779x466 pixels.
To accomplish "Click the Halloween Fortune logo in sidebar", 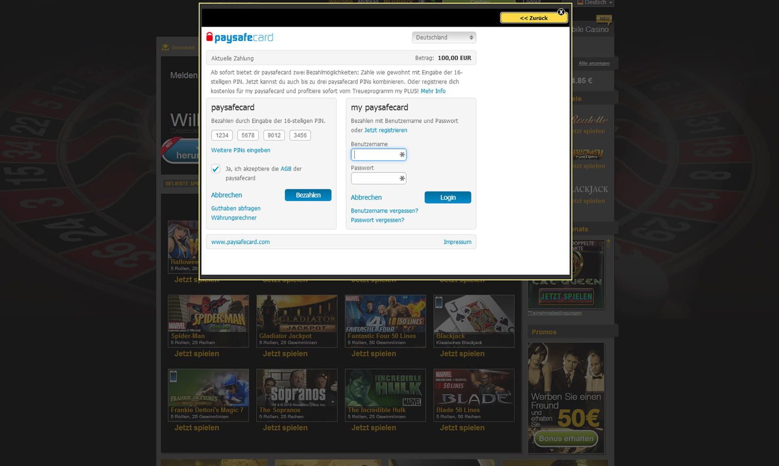I will coord(588,154).
